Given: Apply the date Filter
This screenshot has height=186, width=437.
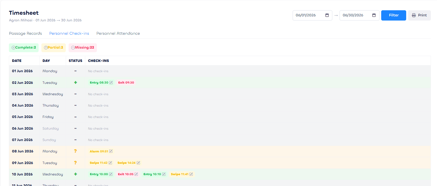Looking at the screenshot, I should coord(394,15).
